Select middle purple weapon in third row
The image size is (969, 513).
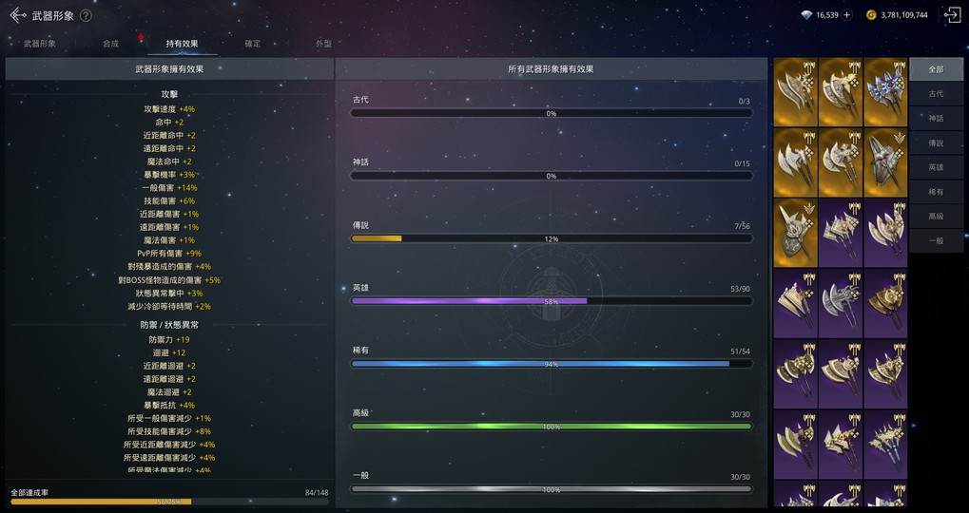(841, 233)
